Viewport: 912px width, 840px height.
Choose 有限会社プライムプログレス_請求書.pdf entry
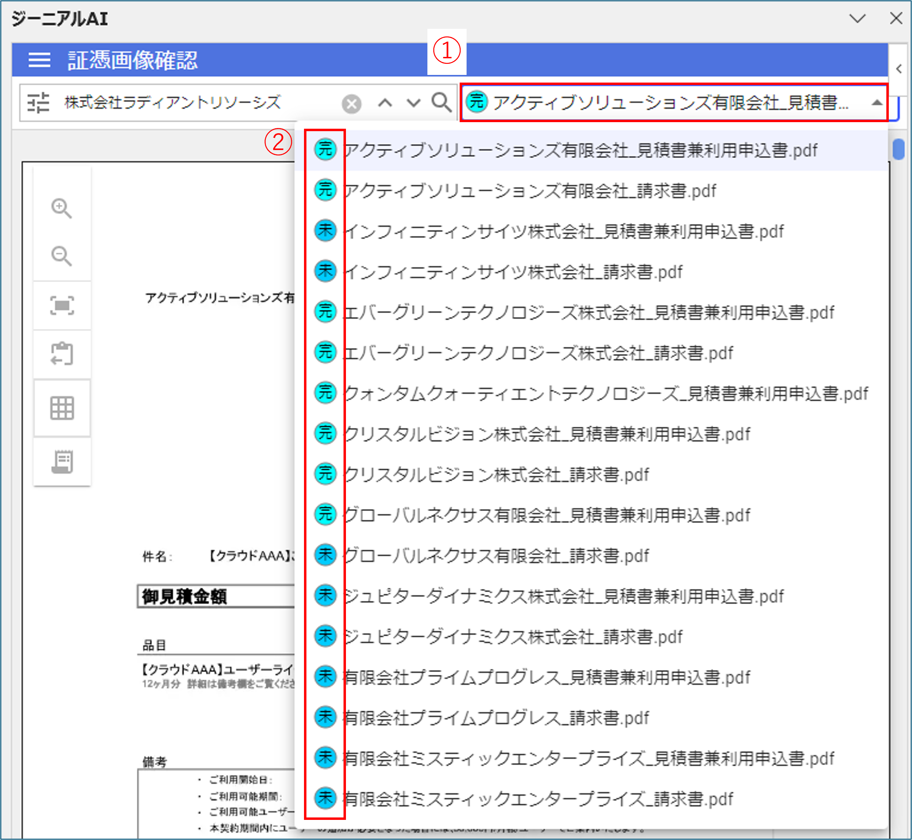click(x=496, y=718)
